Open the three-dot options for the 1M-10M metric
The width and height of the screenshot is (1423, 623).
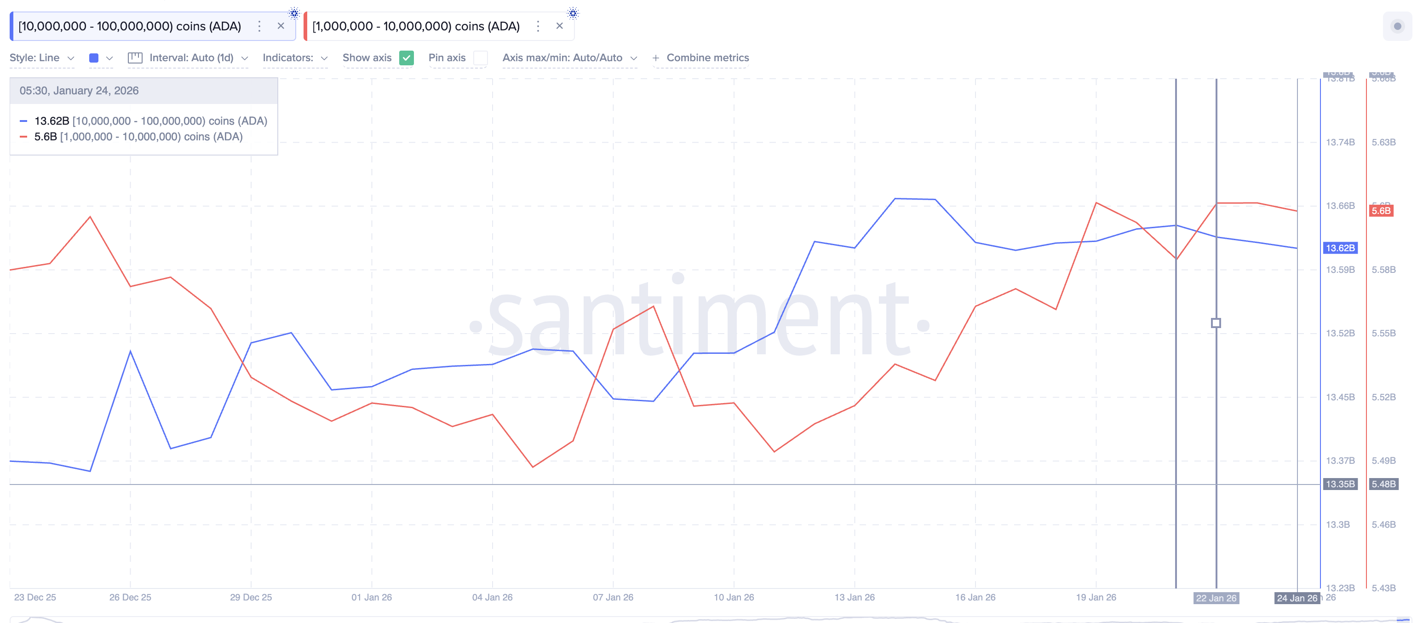point(538,25)
